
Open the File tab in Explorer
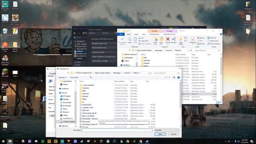pyautogui.click(x=121, y=34)
